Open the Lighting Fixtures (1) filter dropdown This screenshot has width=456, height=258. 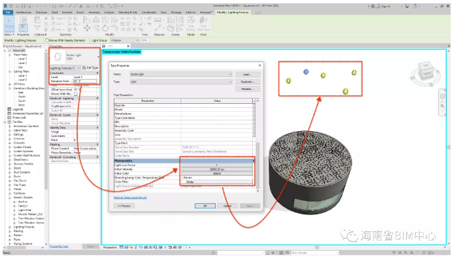point(65,68)
